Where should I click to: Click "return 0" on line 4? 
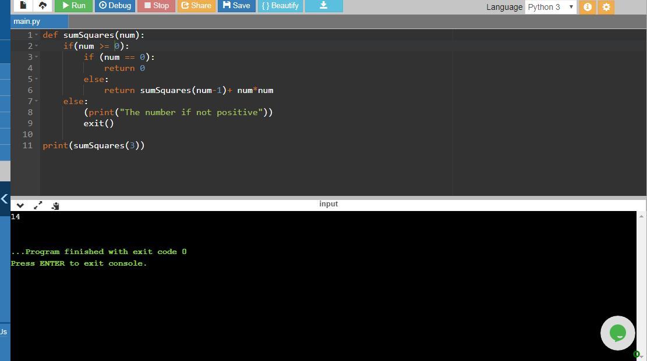125,69
